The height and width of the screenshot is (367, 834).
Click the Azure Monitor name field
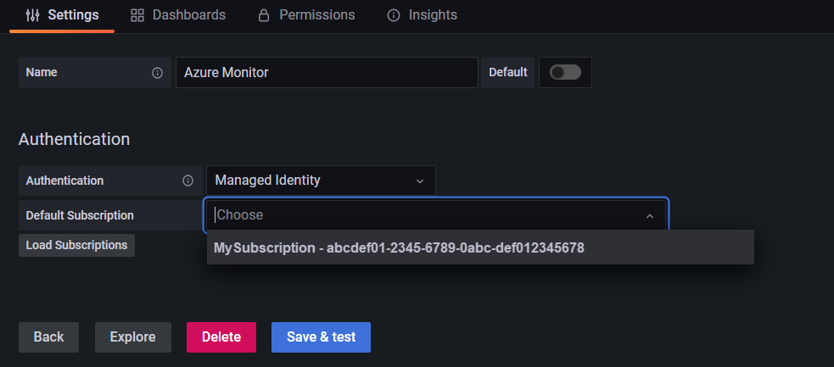(327, 73)
